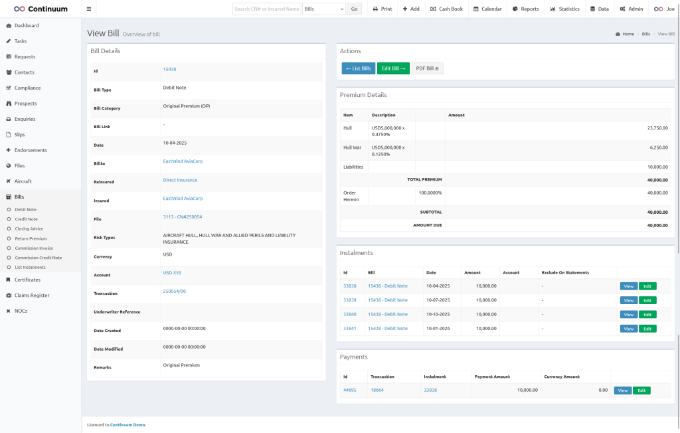Viewport: 680px width, 433px height.
Task: Open the Joe user menu
Action: click(x=664, y=9)
